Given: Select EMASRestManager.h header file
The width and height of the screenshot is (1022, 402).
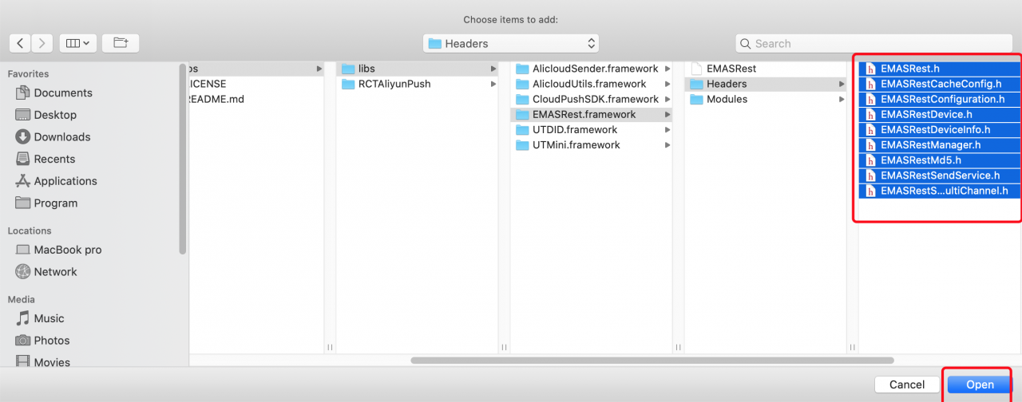Looking at the screenshot, I should click(940, 145).
